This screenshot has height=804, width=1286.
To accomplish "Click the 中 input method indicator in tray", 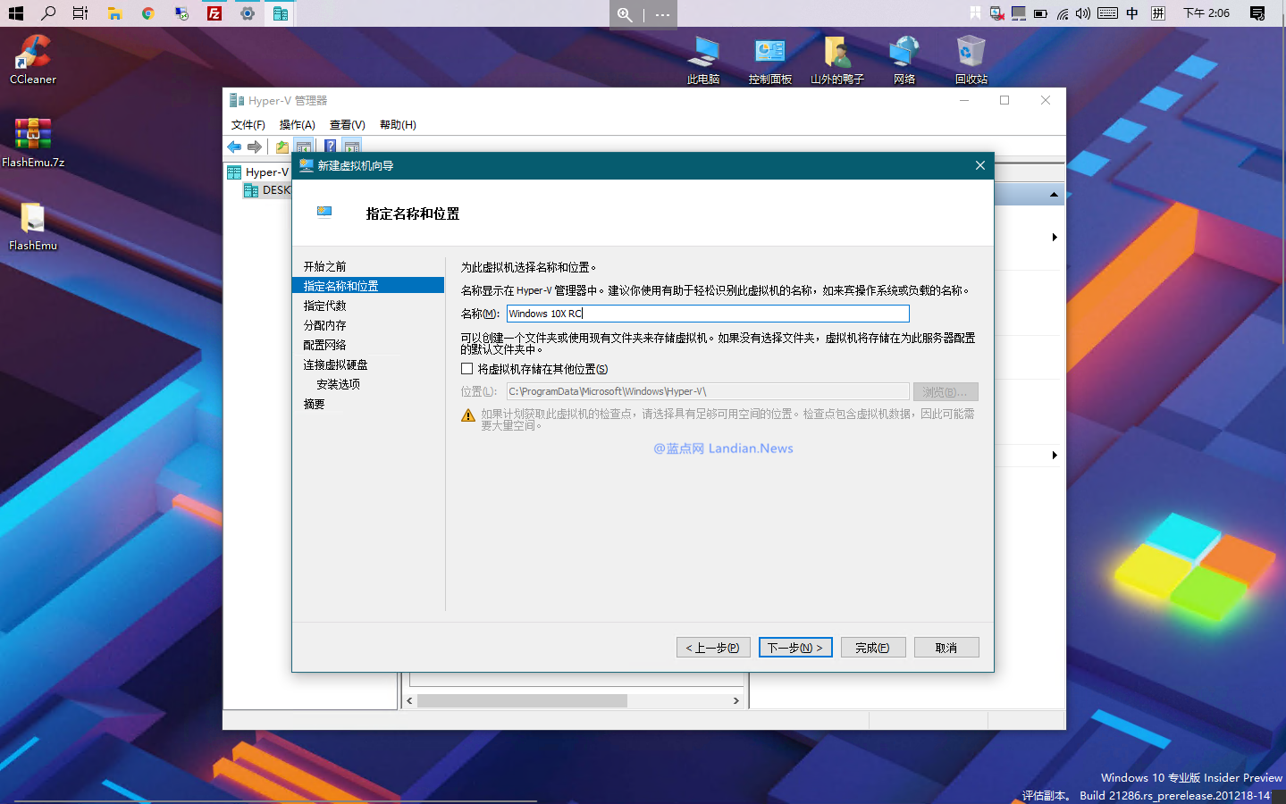I will [x=1132, y=13].
